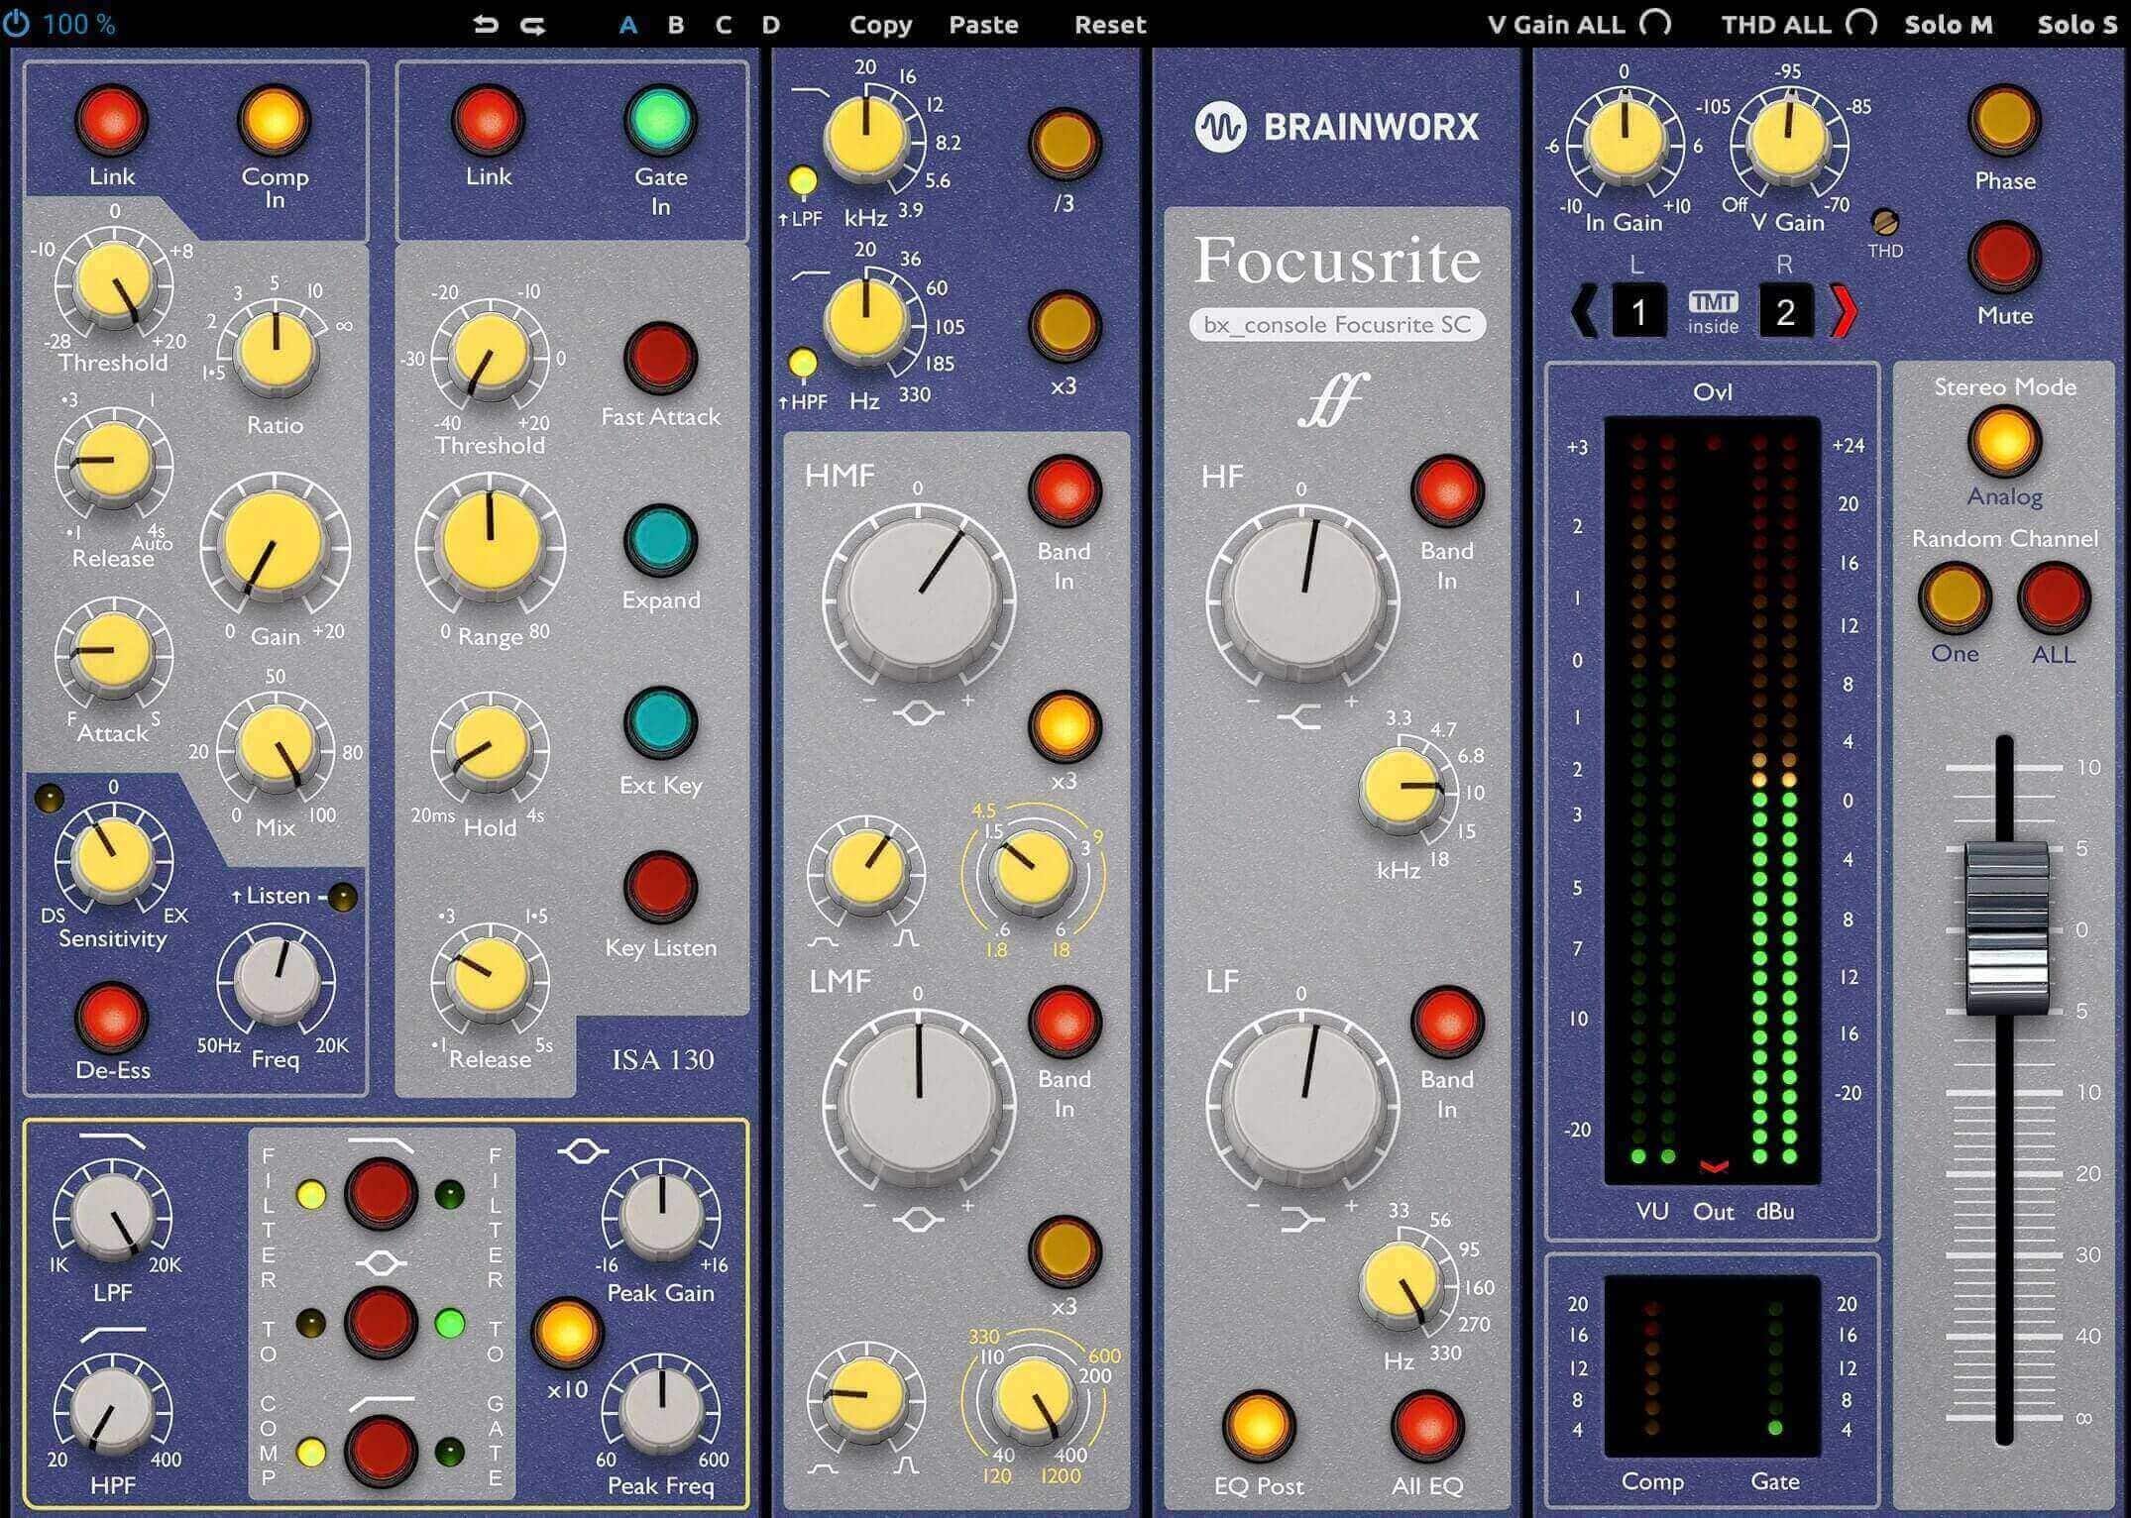Select preset slot D
The height and width of the screenshot is (1518, 2131).
pyautogui.click(x=771, y=25)
